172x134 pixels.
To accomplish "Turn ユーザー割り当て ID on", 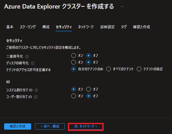I will coord(74,96).
